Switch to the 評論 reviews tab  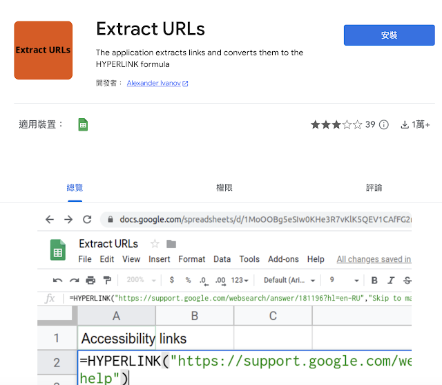374,187
